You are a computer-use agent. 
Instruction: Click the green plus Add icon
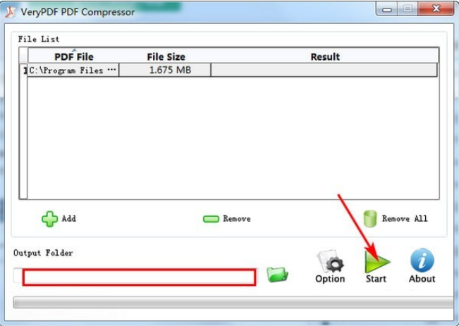point(49,219)
